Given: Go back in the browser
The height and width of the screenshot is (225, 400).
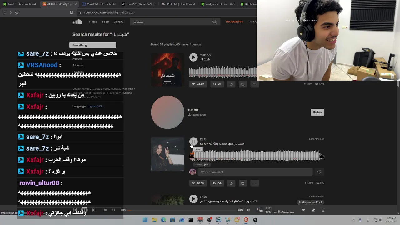Looking at the screenshot, I should [4, 12].
